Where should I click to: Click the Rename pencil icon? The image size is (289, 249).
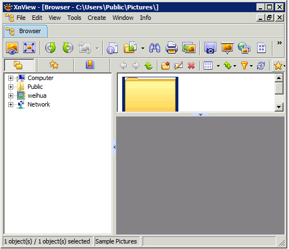click(x=178, y=66)
